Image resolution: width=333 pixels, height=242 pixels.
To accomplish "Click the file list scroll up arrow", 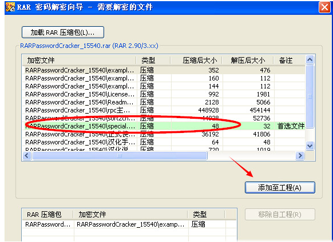I will [x=310, y=60].
